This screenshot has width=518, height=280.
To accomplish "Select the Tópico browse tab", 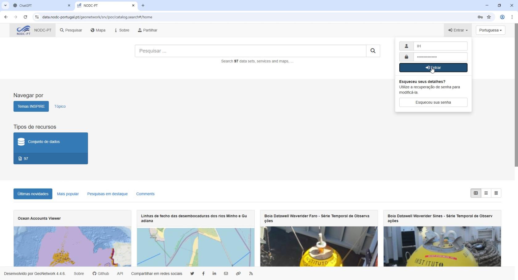I will pyautogui.click(x=60, y=106).
